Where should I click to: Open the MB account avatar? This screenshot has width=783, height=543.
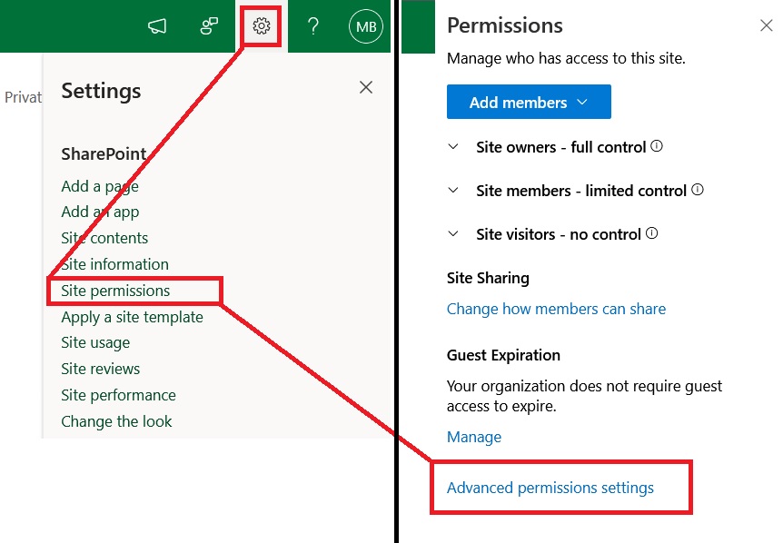coord(366,27)
